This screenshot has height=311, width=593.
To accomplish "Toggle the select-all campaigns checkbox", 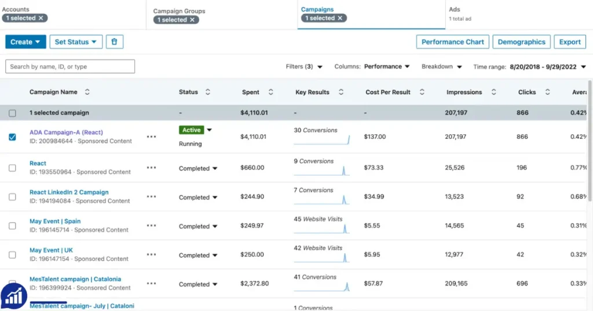I will (13, 113).
